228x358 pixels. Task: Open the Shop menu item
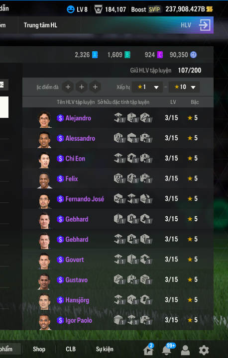pos(39,349)
